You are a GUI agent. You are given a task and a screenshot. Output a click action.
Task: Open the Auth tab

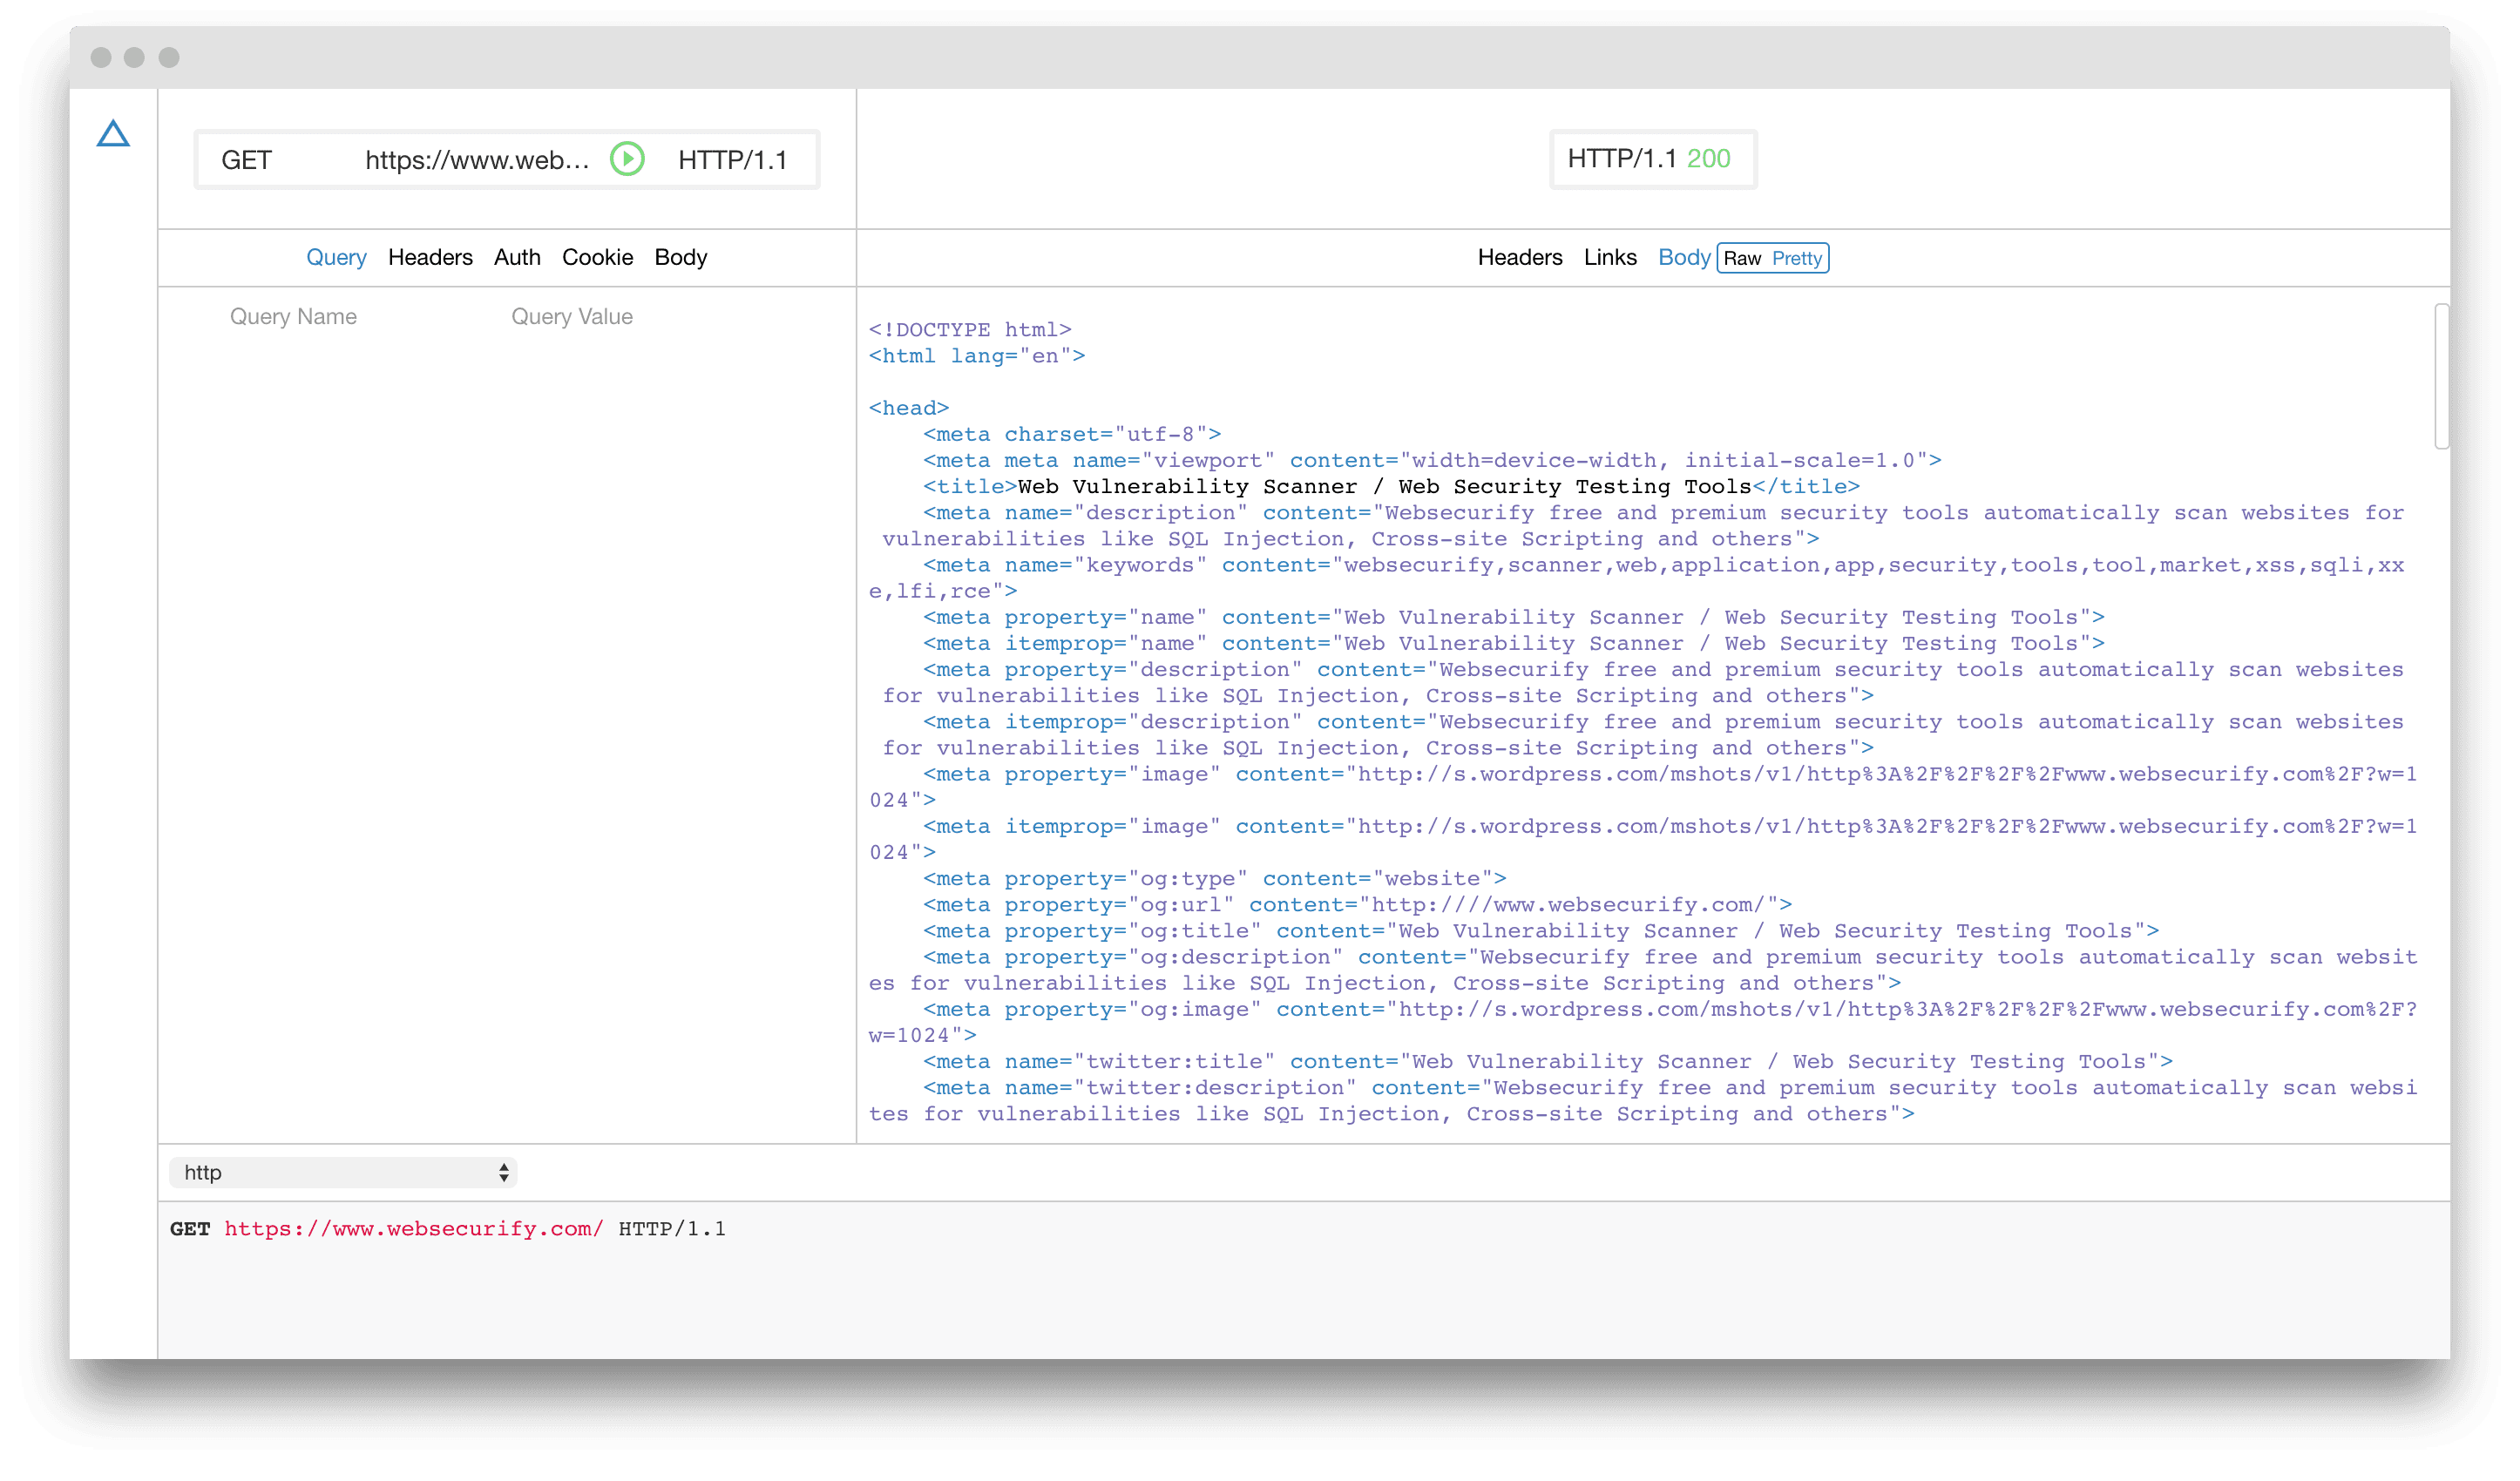pyautogui.click(x=517, y=257)
